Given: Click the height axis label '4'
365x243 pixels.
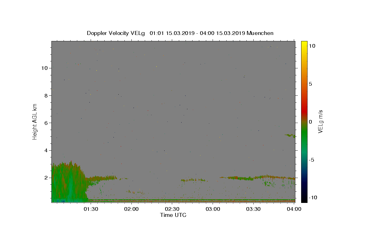Looking at the screenshot, I should click(46, 150).
